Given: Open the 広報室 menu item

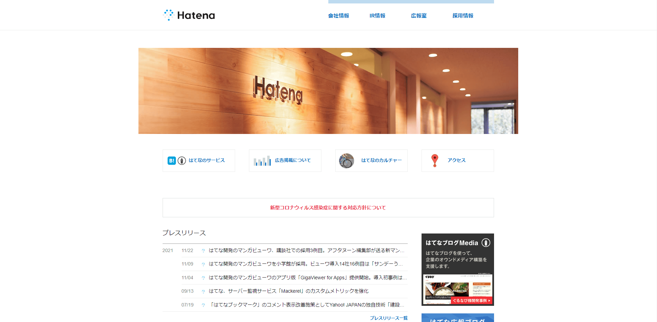Looking at the screenshot, I should pos(419,15).
